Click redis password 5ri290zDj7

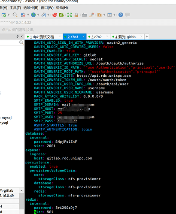click(x=66, y=208)
